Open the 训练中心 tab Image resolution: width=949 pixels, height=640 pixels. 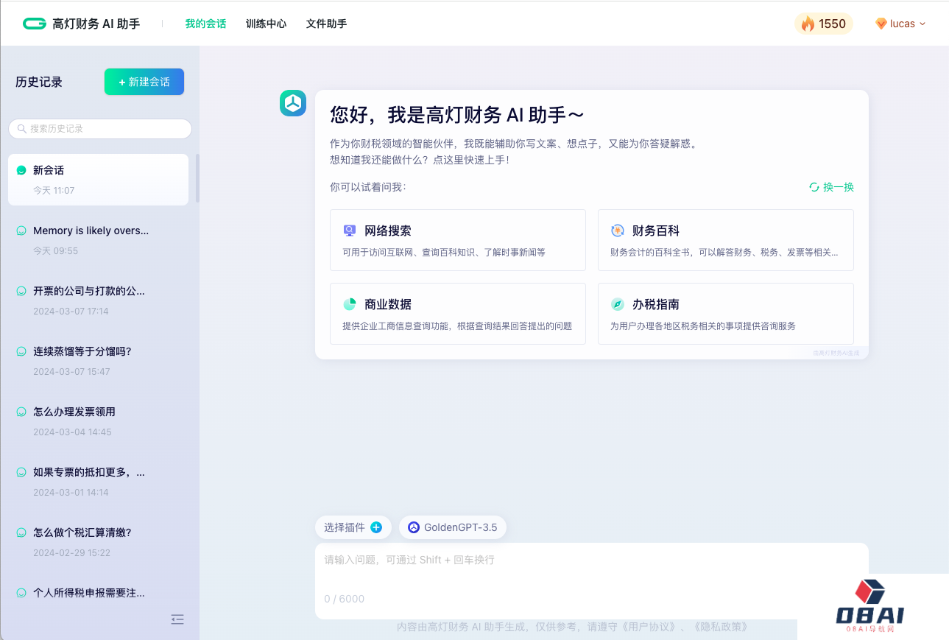point(266,24)
